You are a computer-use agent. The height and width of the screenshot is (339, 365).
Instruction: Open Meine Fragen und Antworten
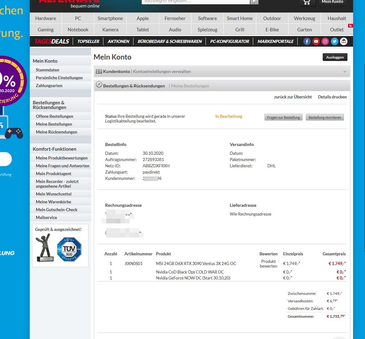62,166
